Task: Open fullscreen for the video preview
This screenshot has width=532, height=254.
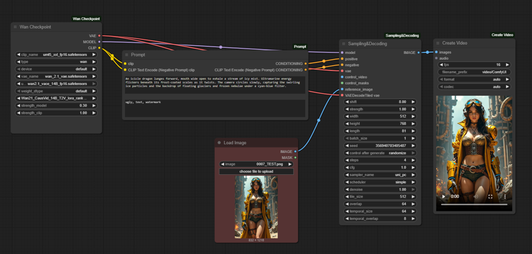Action: pos(490,196)
